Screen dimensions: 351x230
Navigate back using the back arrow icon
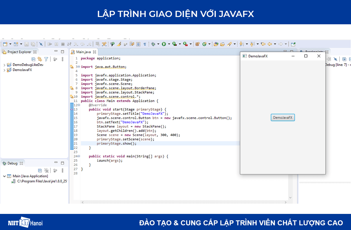(269, 44)
